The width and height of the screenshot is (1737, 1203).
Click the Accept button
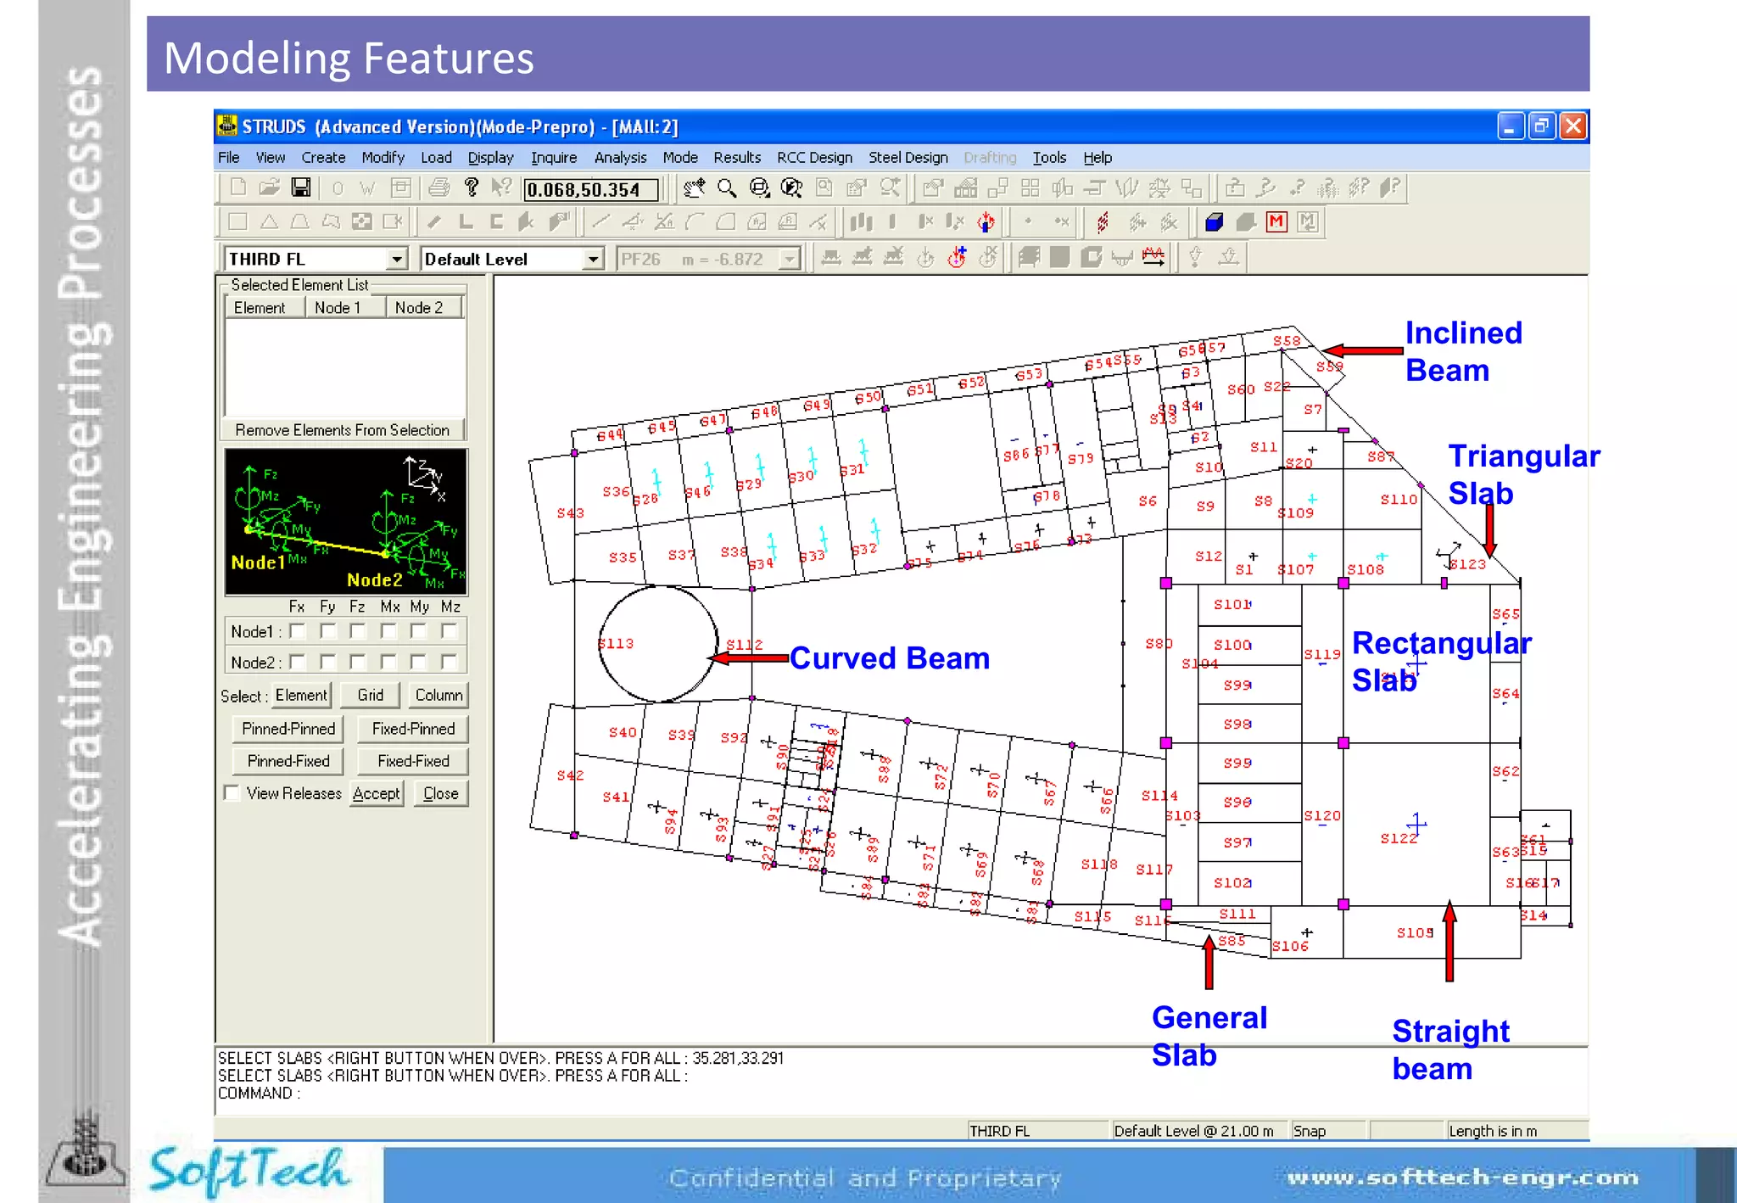click(377, 793)
